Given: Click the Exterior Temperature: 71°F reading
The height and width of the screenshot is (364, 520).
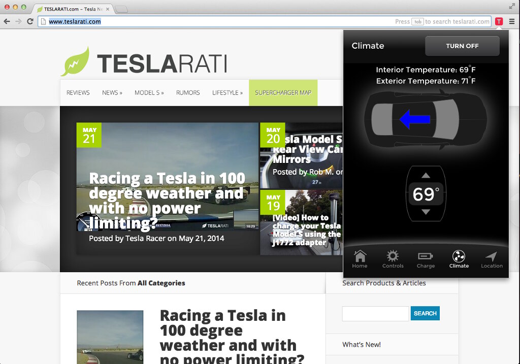Looking at the screenshot, I should pyautogui.click(x=426, y=81).
